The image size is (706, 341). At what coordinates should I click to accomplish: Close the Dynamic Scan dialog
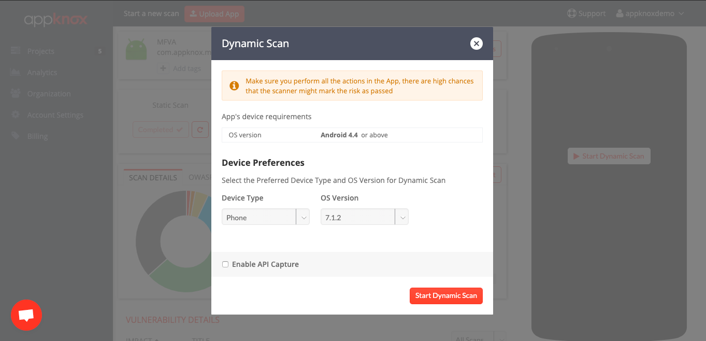(x=476, y=44)
